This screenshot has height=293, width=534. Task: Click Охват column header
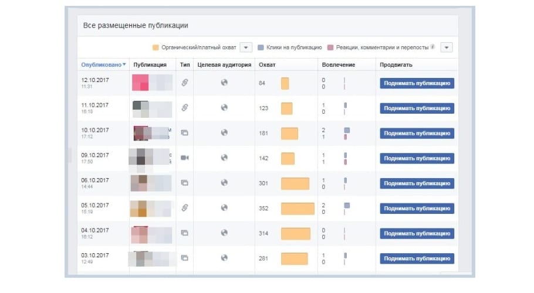pos(267,64)
